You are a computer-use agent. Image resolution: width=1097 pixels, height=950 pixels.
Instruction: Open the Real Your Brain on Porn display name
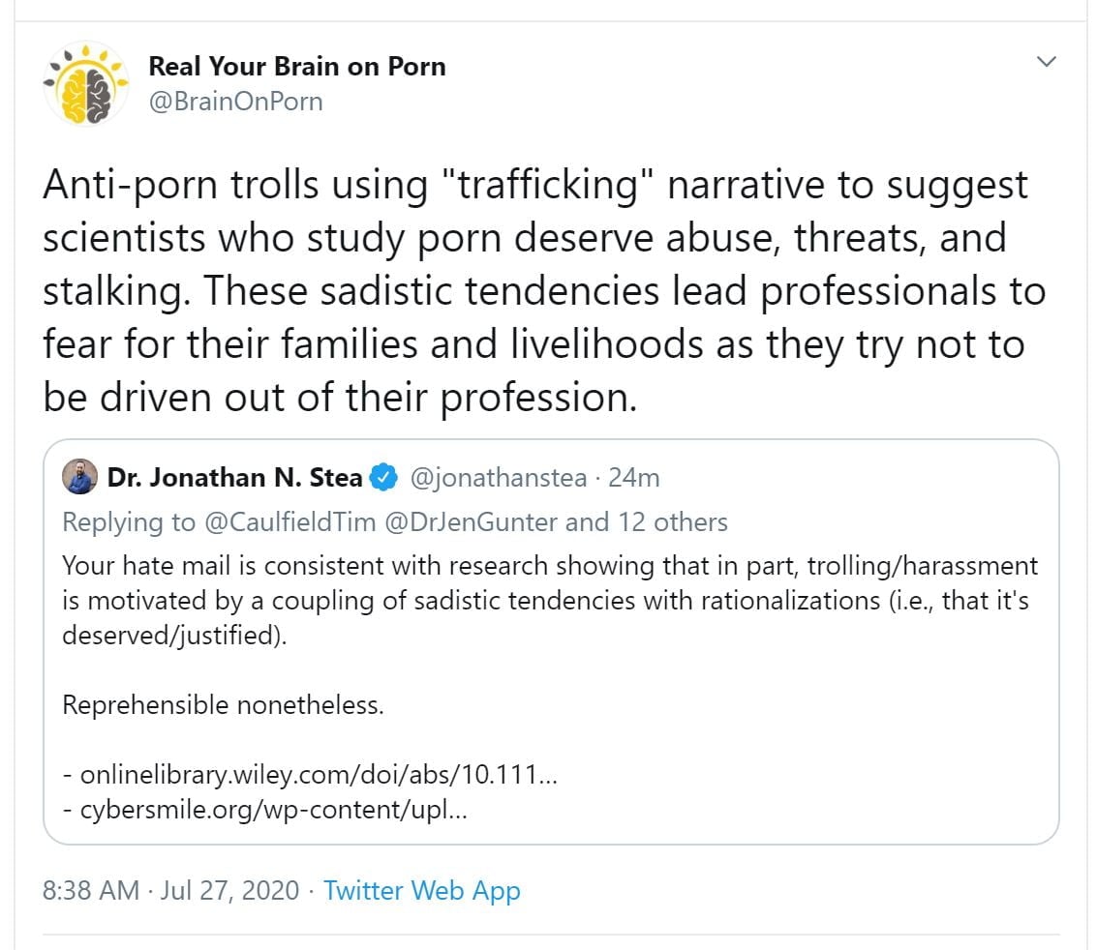tap(296, 67)
